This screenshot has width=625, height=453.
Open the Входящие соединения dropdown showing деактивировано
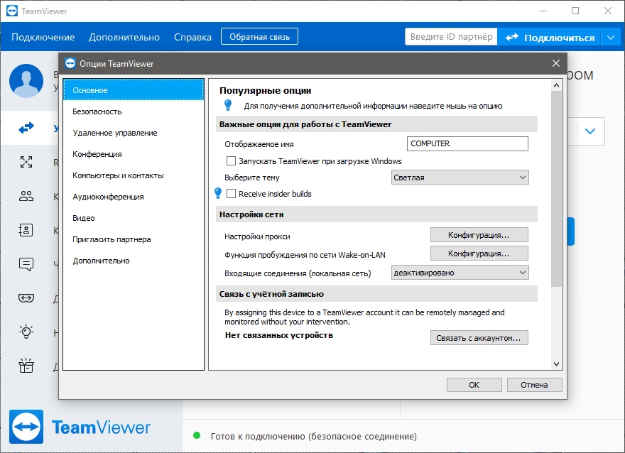pos(460,273)
